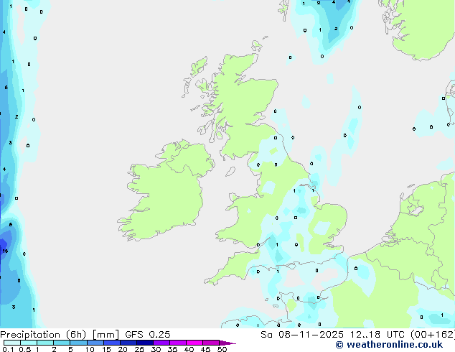The image size is (455, 352).
Task: Click the 'GFS 0.25' model label
Action: coord(148,335)
